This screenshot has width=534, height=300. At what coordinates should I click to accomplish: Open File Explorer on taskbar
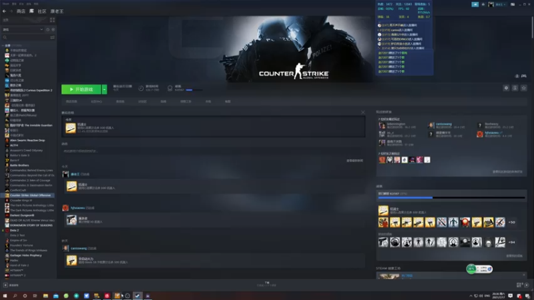[x=45, y=296]
